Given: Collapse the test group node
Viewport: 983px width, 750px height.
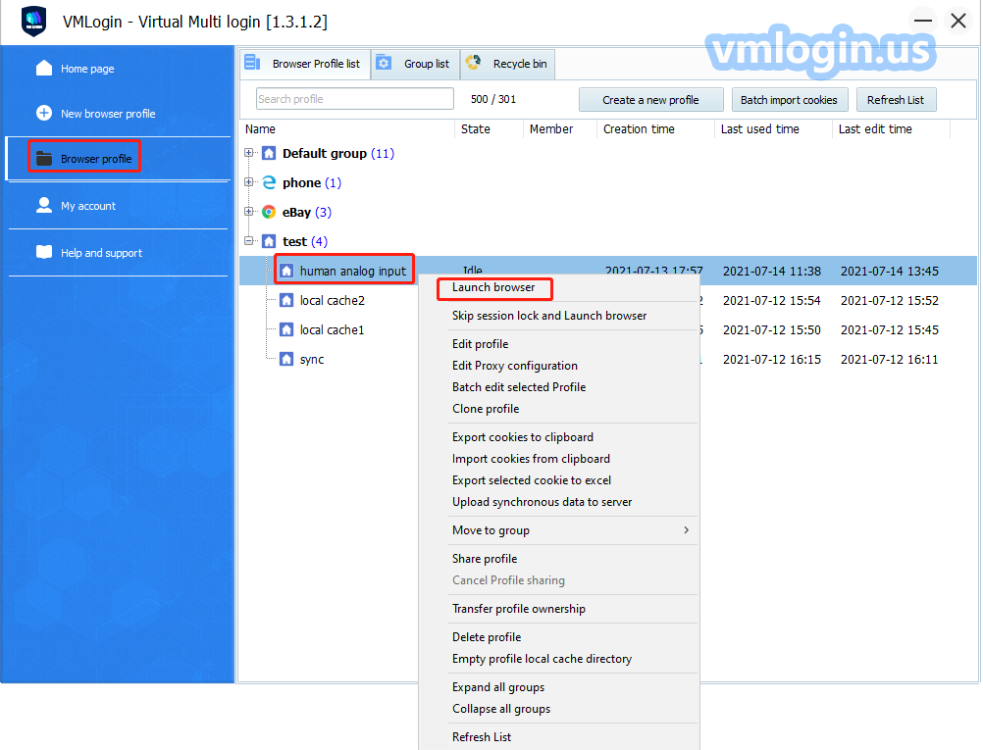Looking at the screenshot, I should point(250,241).
